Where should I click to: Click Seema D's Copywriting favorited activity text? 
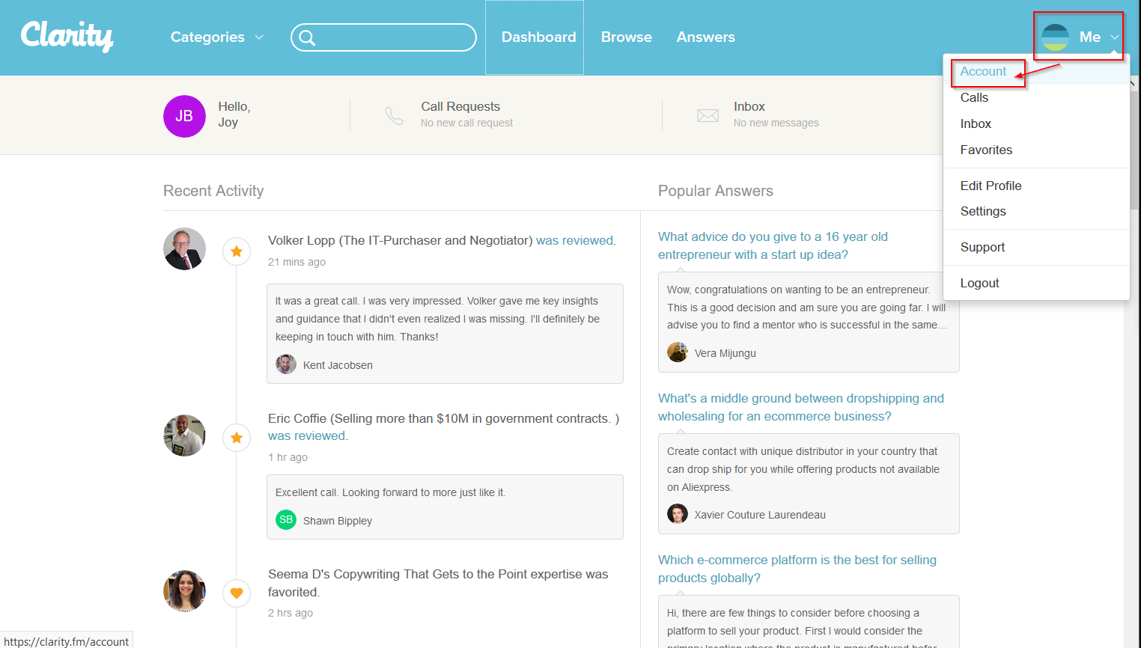438,583
